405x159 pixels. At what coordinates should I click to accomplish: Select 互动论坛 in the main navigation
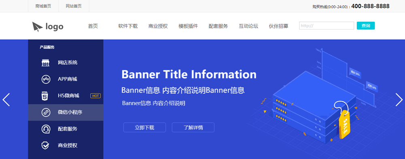[x=249, y=26]
